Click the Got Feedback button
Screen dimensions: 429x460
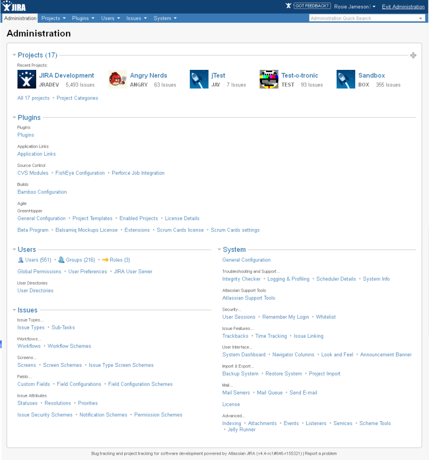pyautogui.click(x=312, y=6)
